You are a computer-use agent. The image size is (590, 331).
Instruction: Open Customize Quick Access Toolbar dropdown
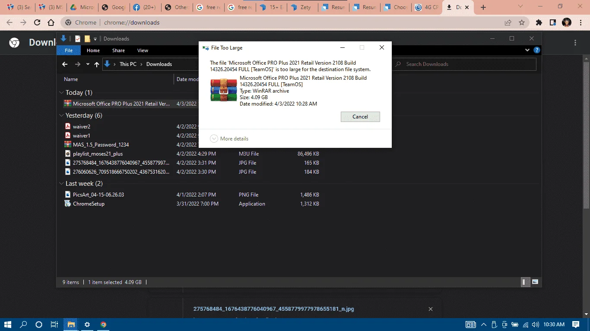(95, 39)
